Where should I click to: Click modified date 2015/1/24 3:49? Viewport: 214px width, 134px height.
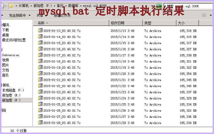[x=122, y=98]
